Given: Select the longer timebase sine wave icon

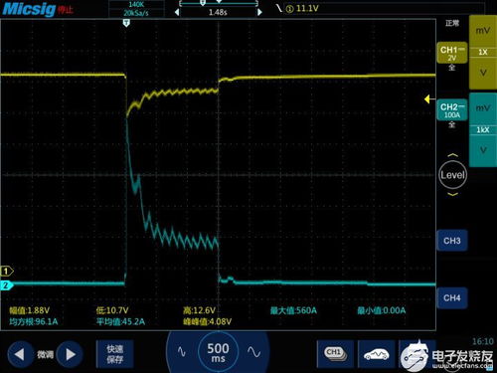Looking at the screenshot, I should [254, 352].
